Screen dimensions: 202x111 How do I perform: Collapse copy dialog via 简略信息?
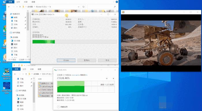pos(62,107)
